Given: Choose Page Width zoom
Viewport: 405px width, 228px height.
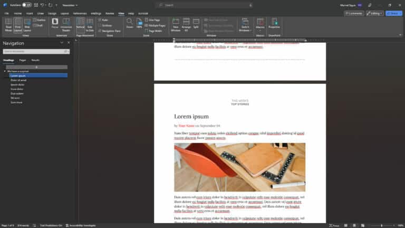Looking at the screenshot, I should tap(153, 31).
